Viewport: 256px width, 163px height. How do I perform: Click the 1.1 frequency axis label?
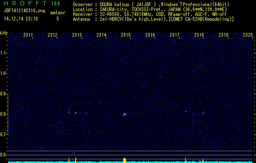click(x=3, y=53)
